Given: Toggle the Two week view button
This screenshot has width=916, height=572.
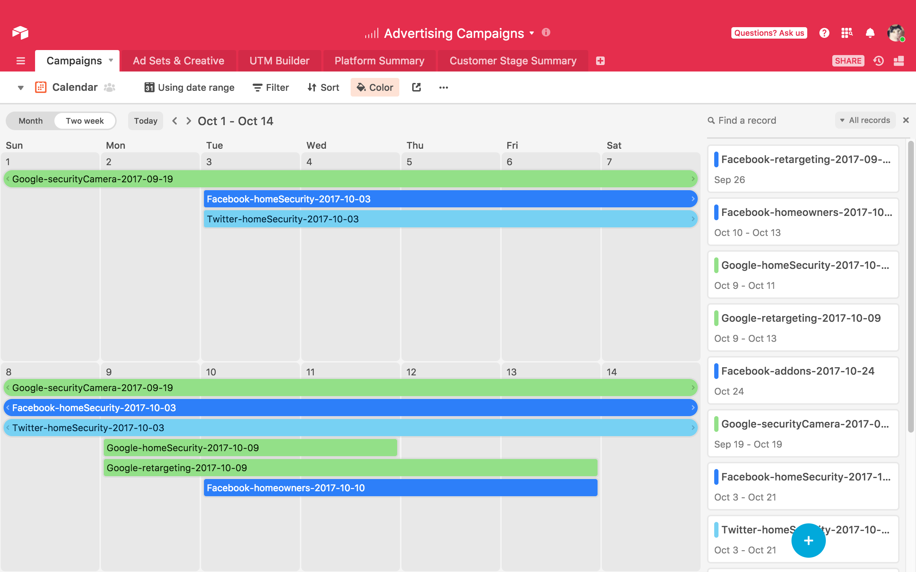Looking at the screenshot, I should [x=84, y=120].
